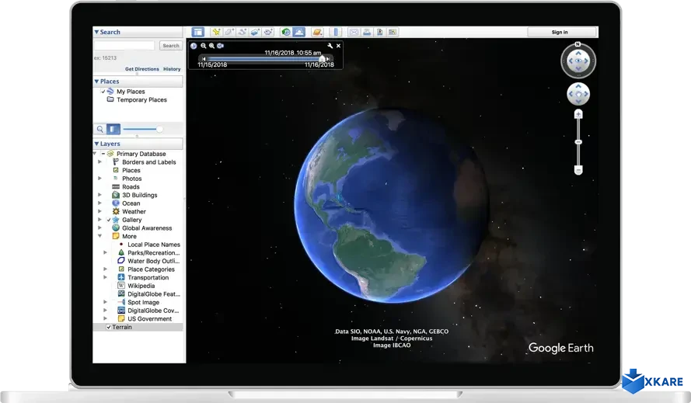This screenshot has height=403, width=691.
Task: Click the Search button
Action: 171,46
